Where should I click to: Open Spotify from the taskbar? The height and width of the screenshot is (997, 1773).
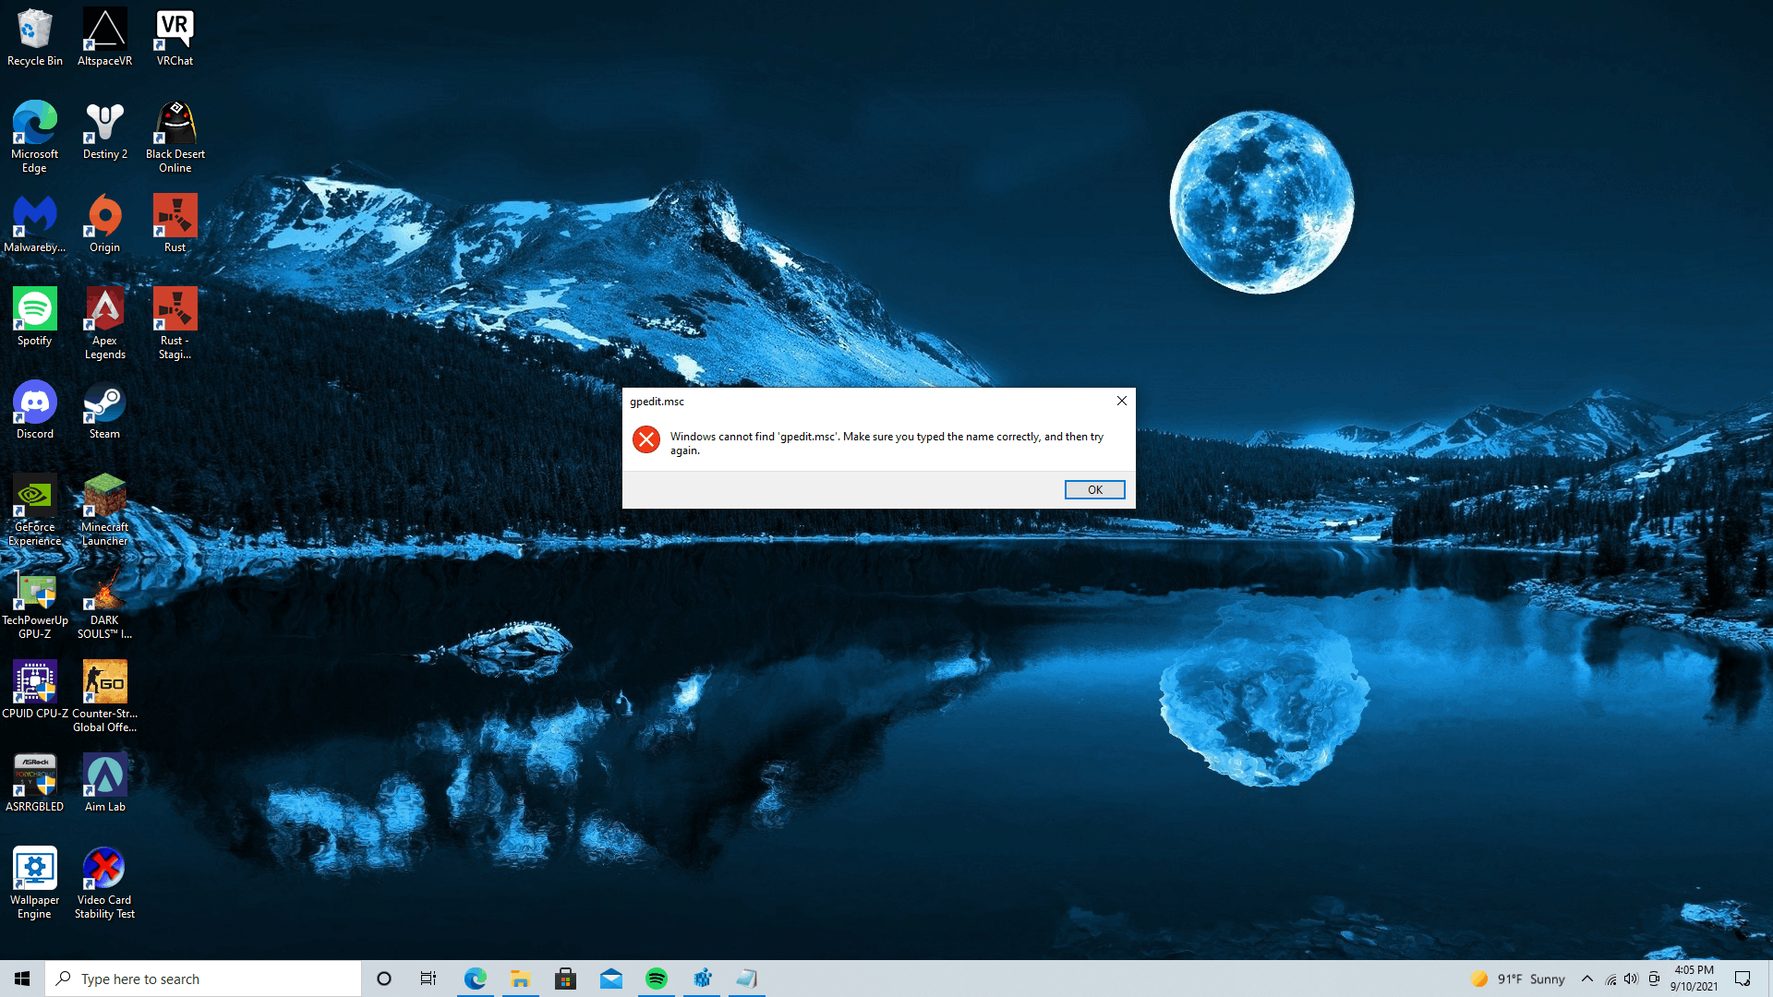pos(657,979)
